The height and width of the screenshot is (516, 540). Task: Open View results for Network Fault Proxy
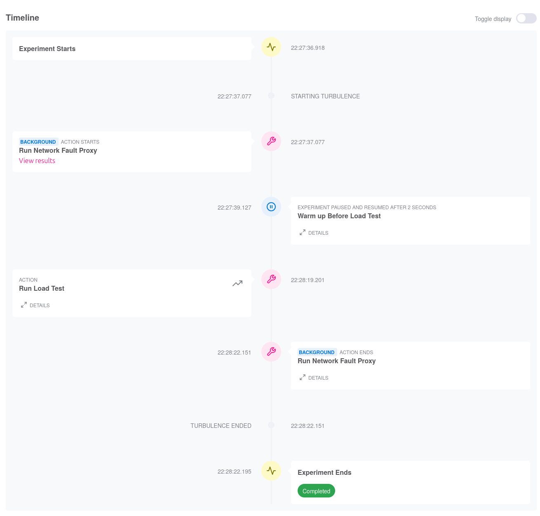pos(37,161)
